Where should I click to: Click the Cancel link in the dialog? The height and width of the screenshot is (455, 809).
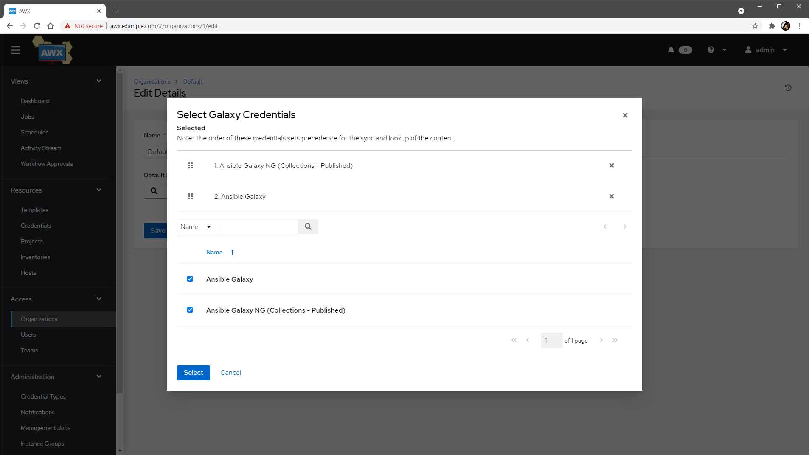230,373
